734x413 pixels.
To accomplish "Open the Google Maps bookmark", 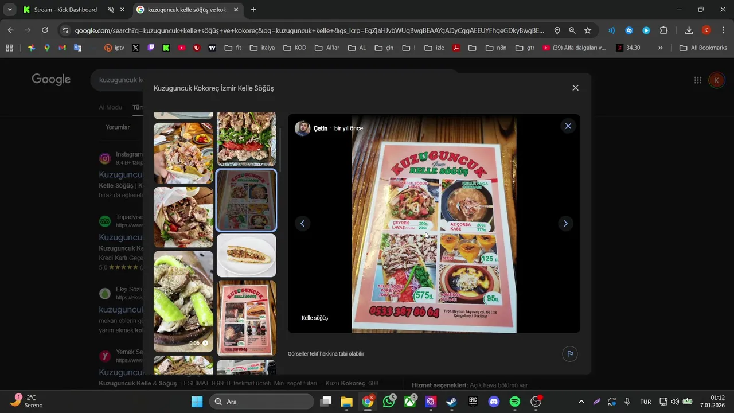I will 47,48.
